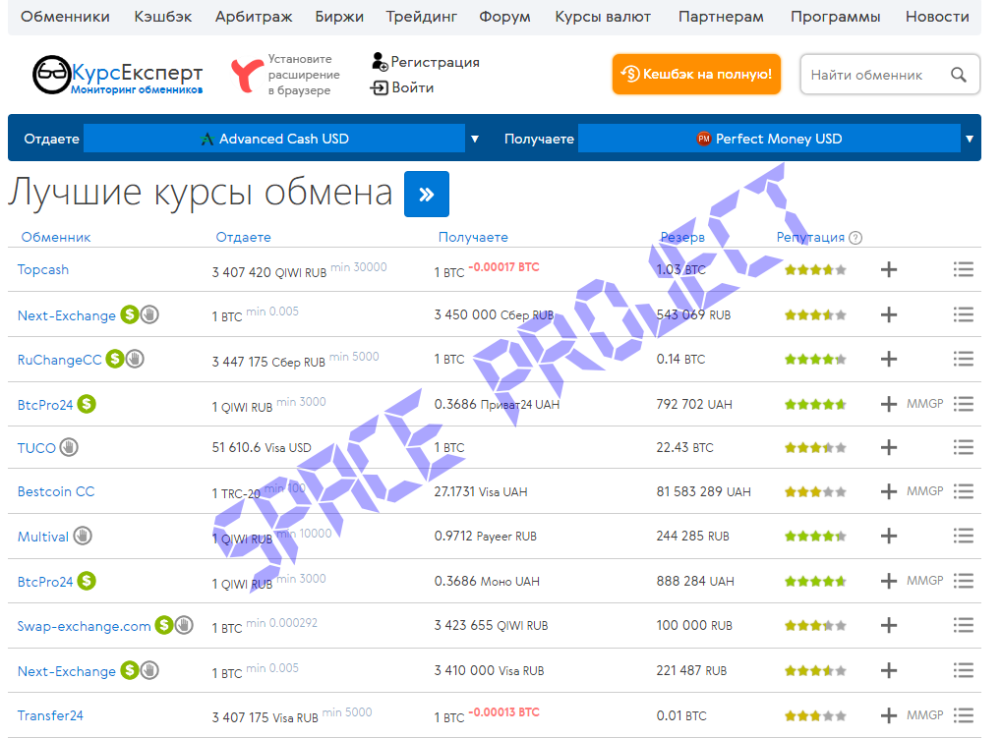Click star rating in Topcash row
The height and width of the screenshot is (738, 1002).
(815, 270)
